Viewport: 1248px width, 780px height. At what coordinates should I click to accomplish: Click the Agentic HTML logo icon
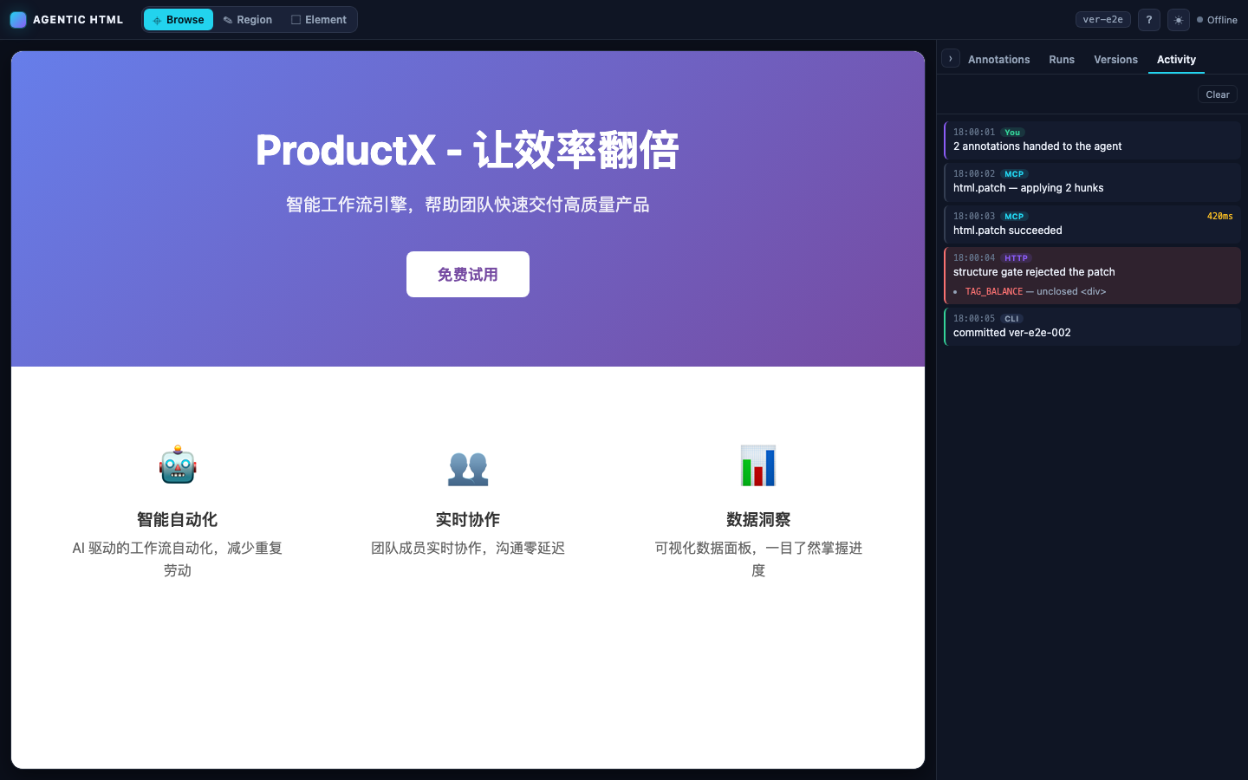18,19
